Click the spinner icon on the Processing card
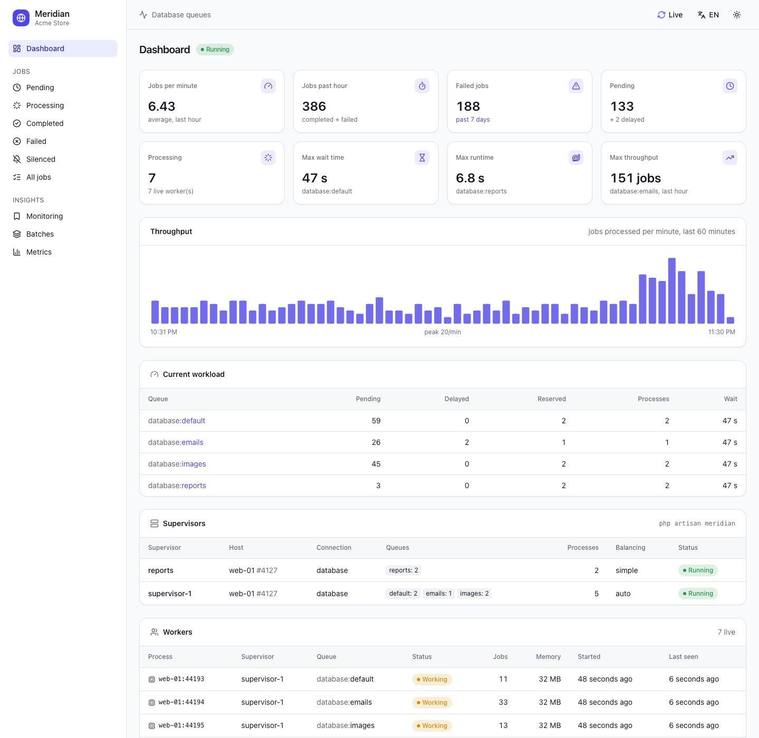 268,158
